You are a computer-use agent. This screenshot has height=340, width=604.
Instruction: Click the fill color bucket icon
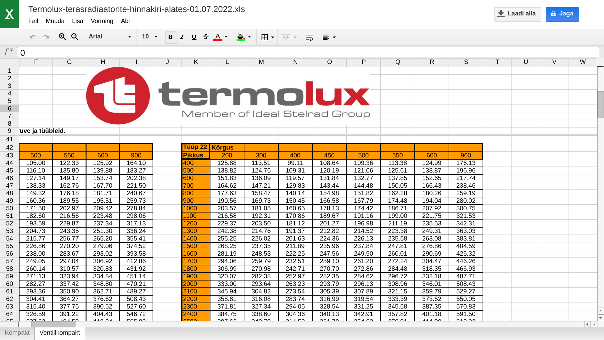(241, 37)
